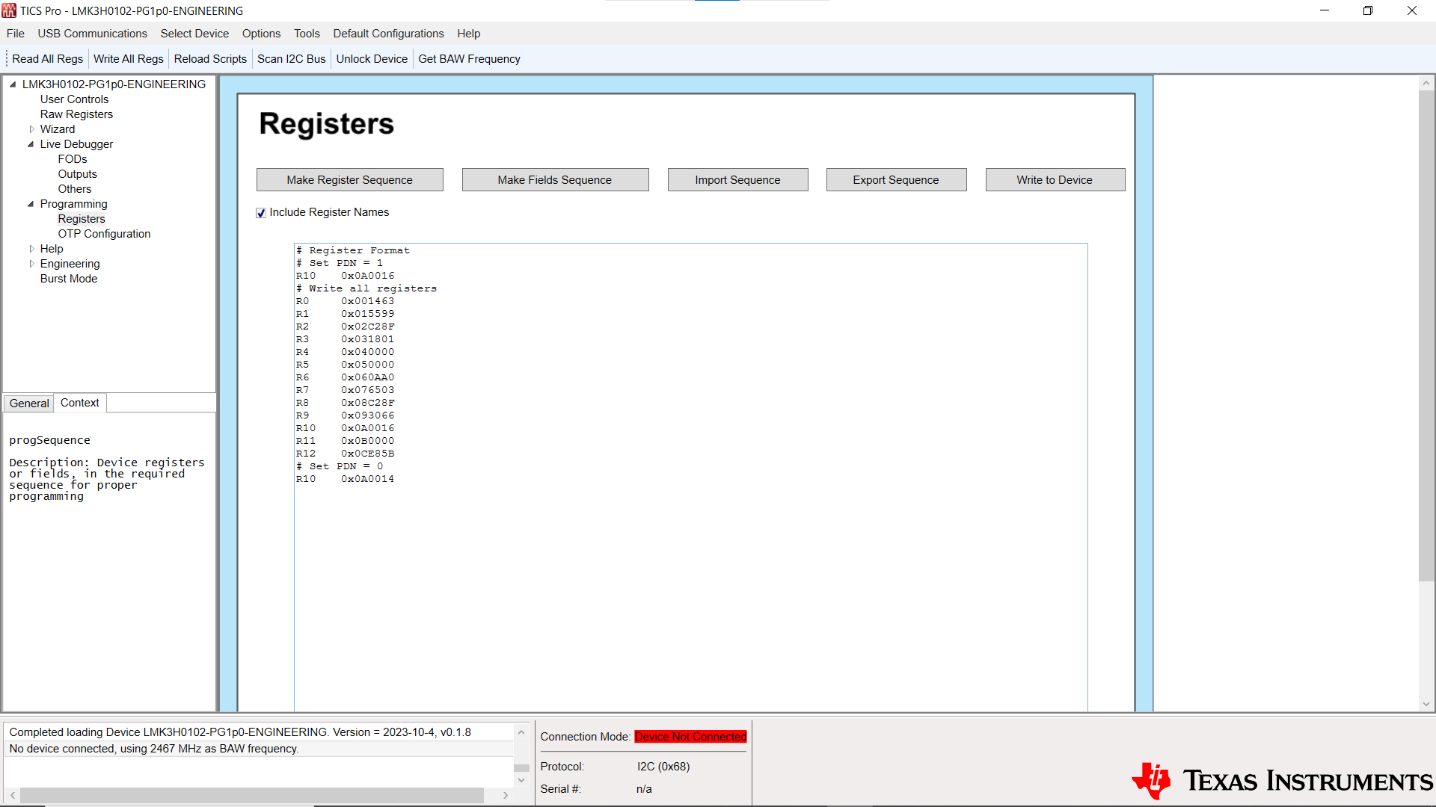Click Export Sequence button

click(896, 179)
